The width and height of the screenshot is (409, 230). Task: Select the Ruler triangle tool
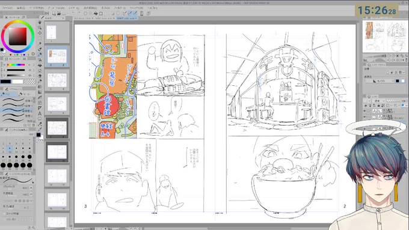[40, 107]
